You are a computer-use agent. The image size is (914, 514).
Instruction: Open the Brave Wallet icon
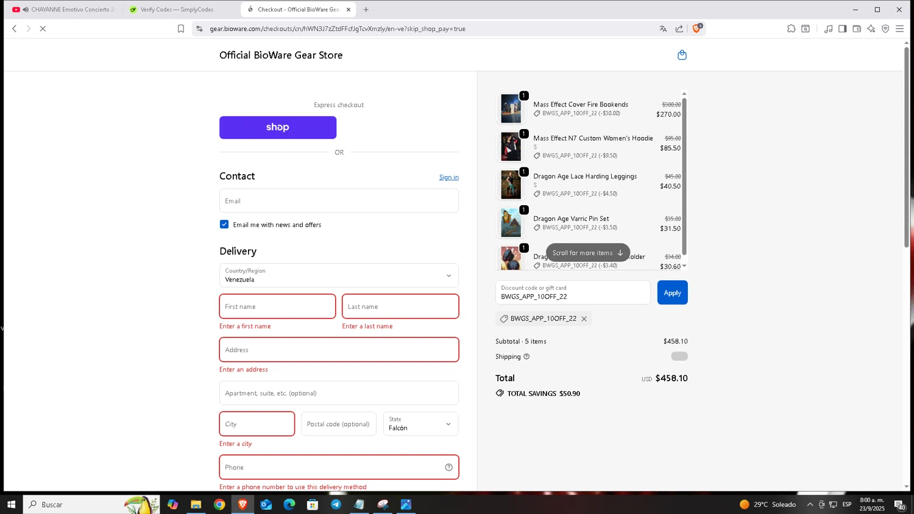(x=857, y=29)
